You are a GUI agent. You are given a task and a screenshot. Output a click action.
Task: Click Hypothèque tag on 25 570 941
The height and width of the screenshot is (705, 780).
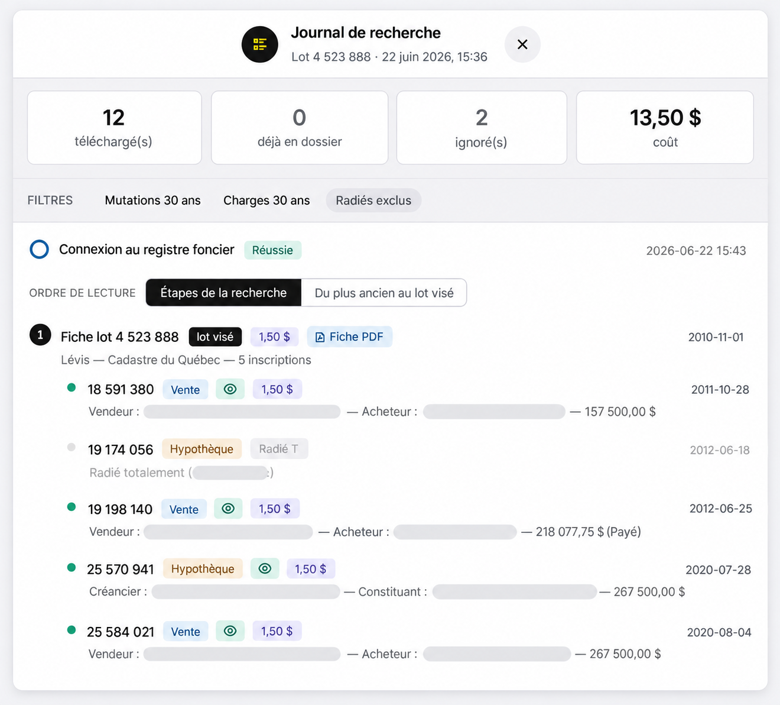203,569
